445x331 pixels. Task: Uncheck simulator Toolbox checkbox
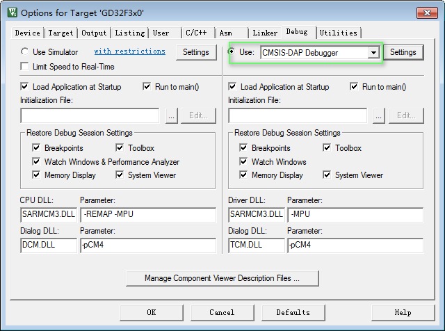120,147
